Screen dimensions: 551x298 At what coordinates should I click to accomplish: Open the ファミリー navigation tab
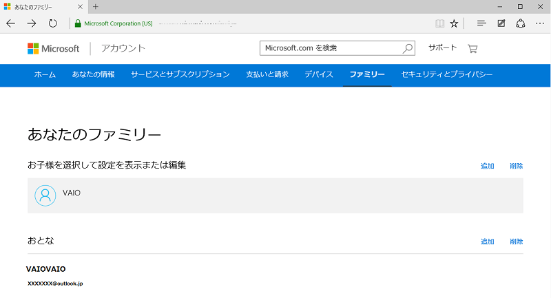[x=367, y=74]
